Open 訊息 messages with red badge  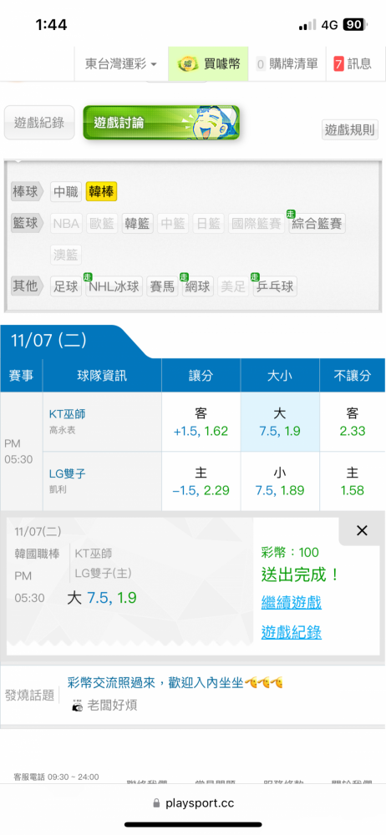coord(353,64)
